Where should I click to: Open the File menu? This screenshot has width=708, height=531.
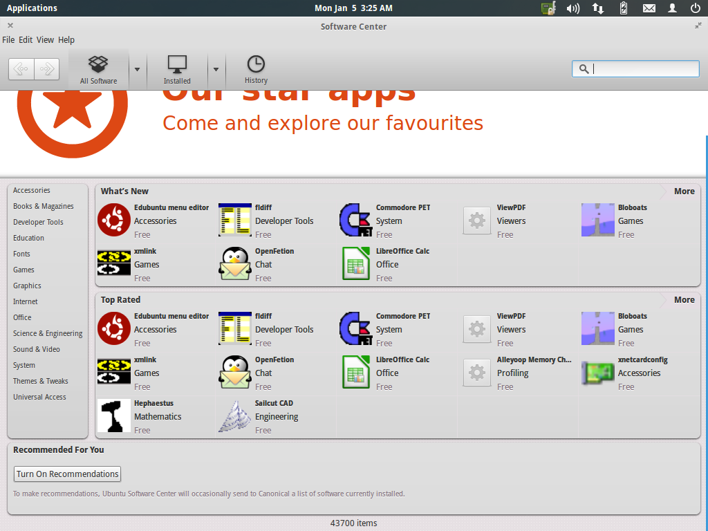point(8,39)
